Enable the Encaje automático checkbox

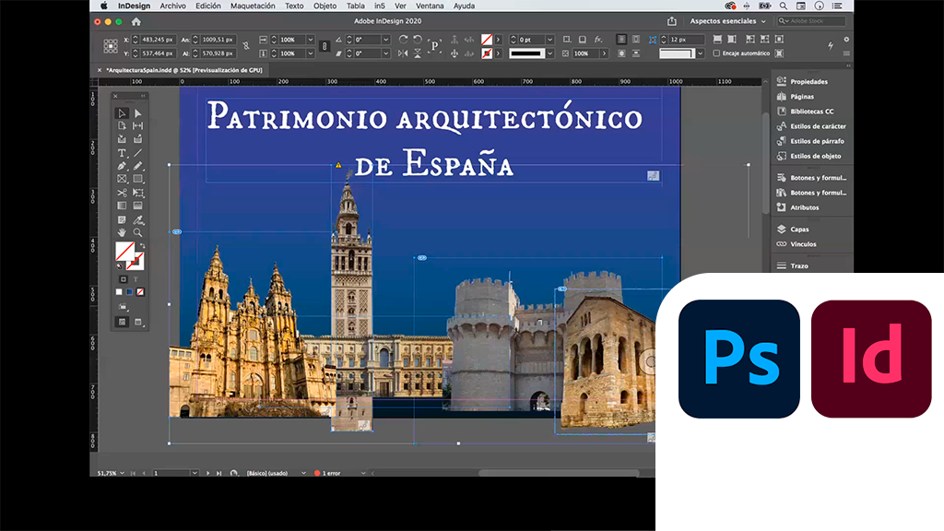717,53
